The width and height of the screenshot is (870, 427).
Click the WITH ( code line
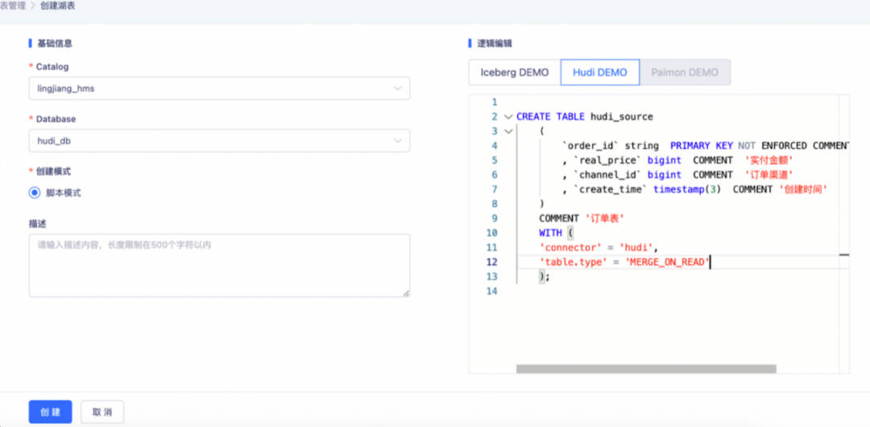coord(555,233)
